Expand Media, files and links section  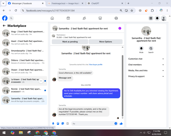(146, 70)
